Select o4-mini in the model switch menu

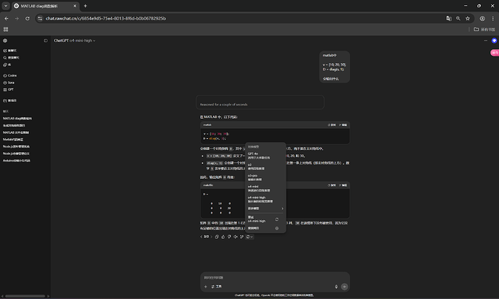[x=265, y=188]
